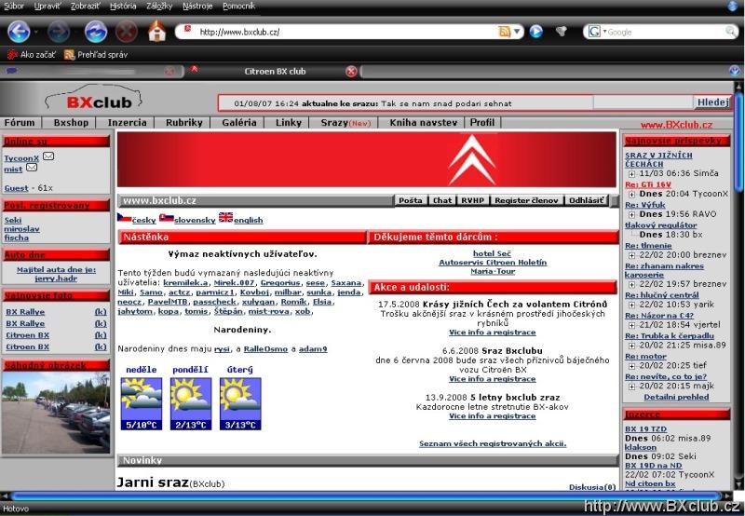Expand the Re: Výfuk thread
This screenshot has width=745, height=516.
click(631, 214)
